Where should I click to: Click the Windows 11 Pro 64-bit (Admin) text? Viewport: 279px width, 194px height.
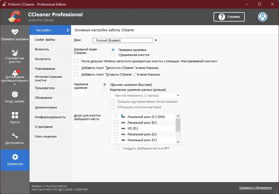click(49, 186)
